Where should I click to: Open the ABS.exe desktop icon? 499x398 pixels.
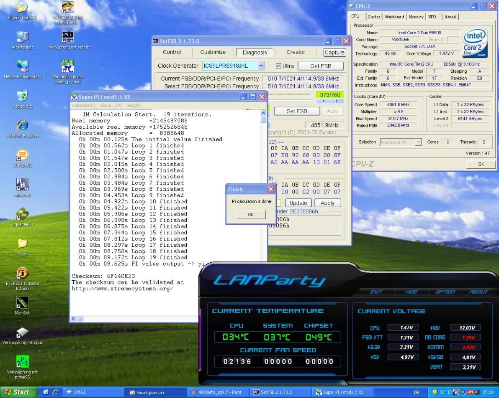click(22, 185)
